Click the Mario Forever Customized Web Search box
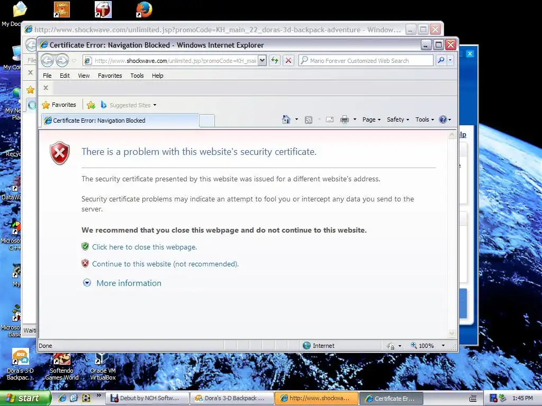Screen dimensions: 542x406 (x=366, y=60)
